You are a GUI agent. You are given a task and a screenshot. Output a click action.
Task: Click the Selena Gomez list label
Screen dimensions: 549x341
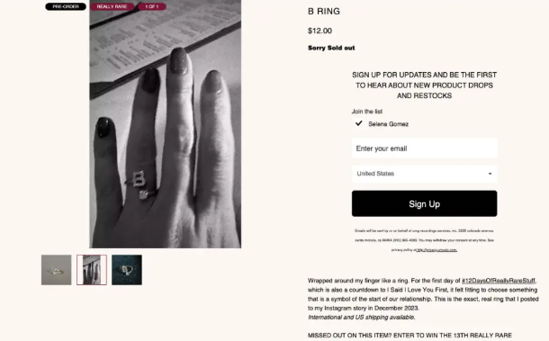388,124
